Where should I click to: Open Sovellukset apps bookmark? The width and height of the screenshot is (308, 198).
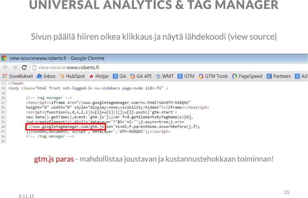(x=18, y=76)
